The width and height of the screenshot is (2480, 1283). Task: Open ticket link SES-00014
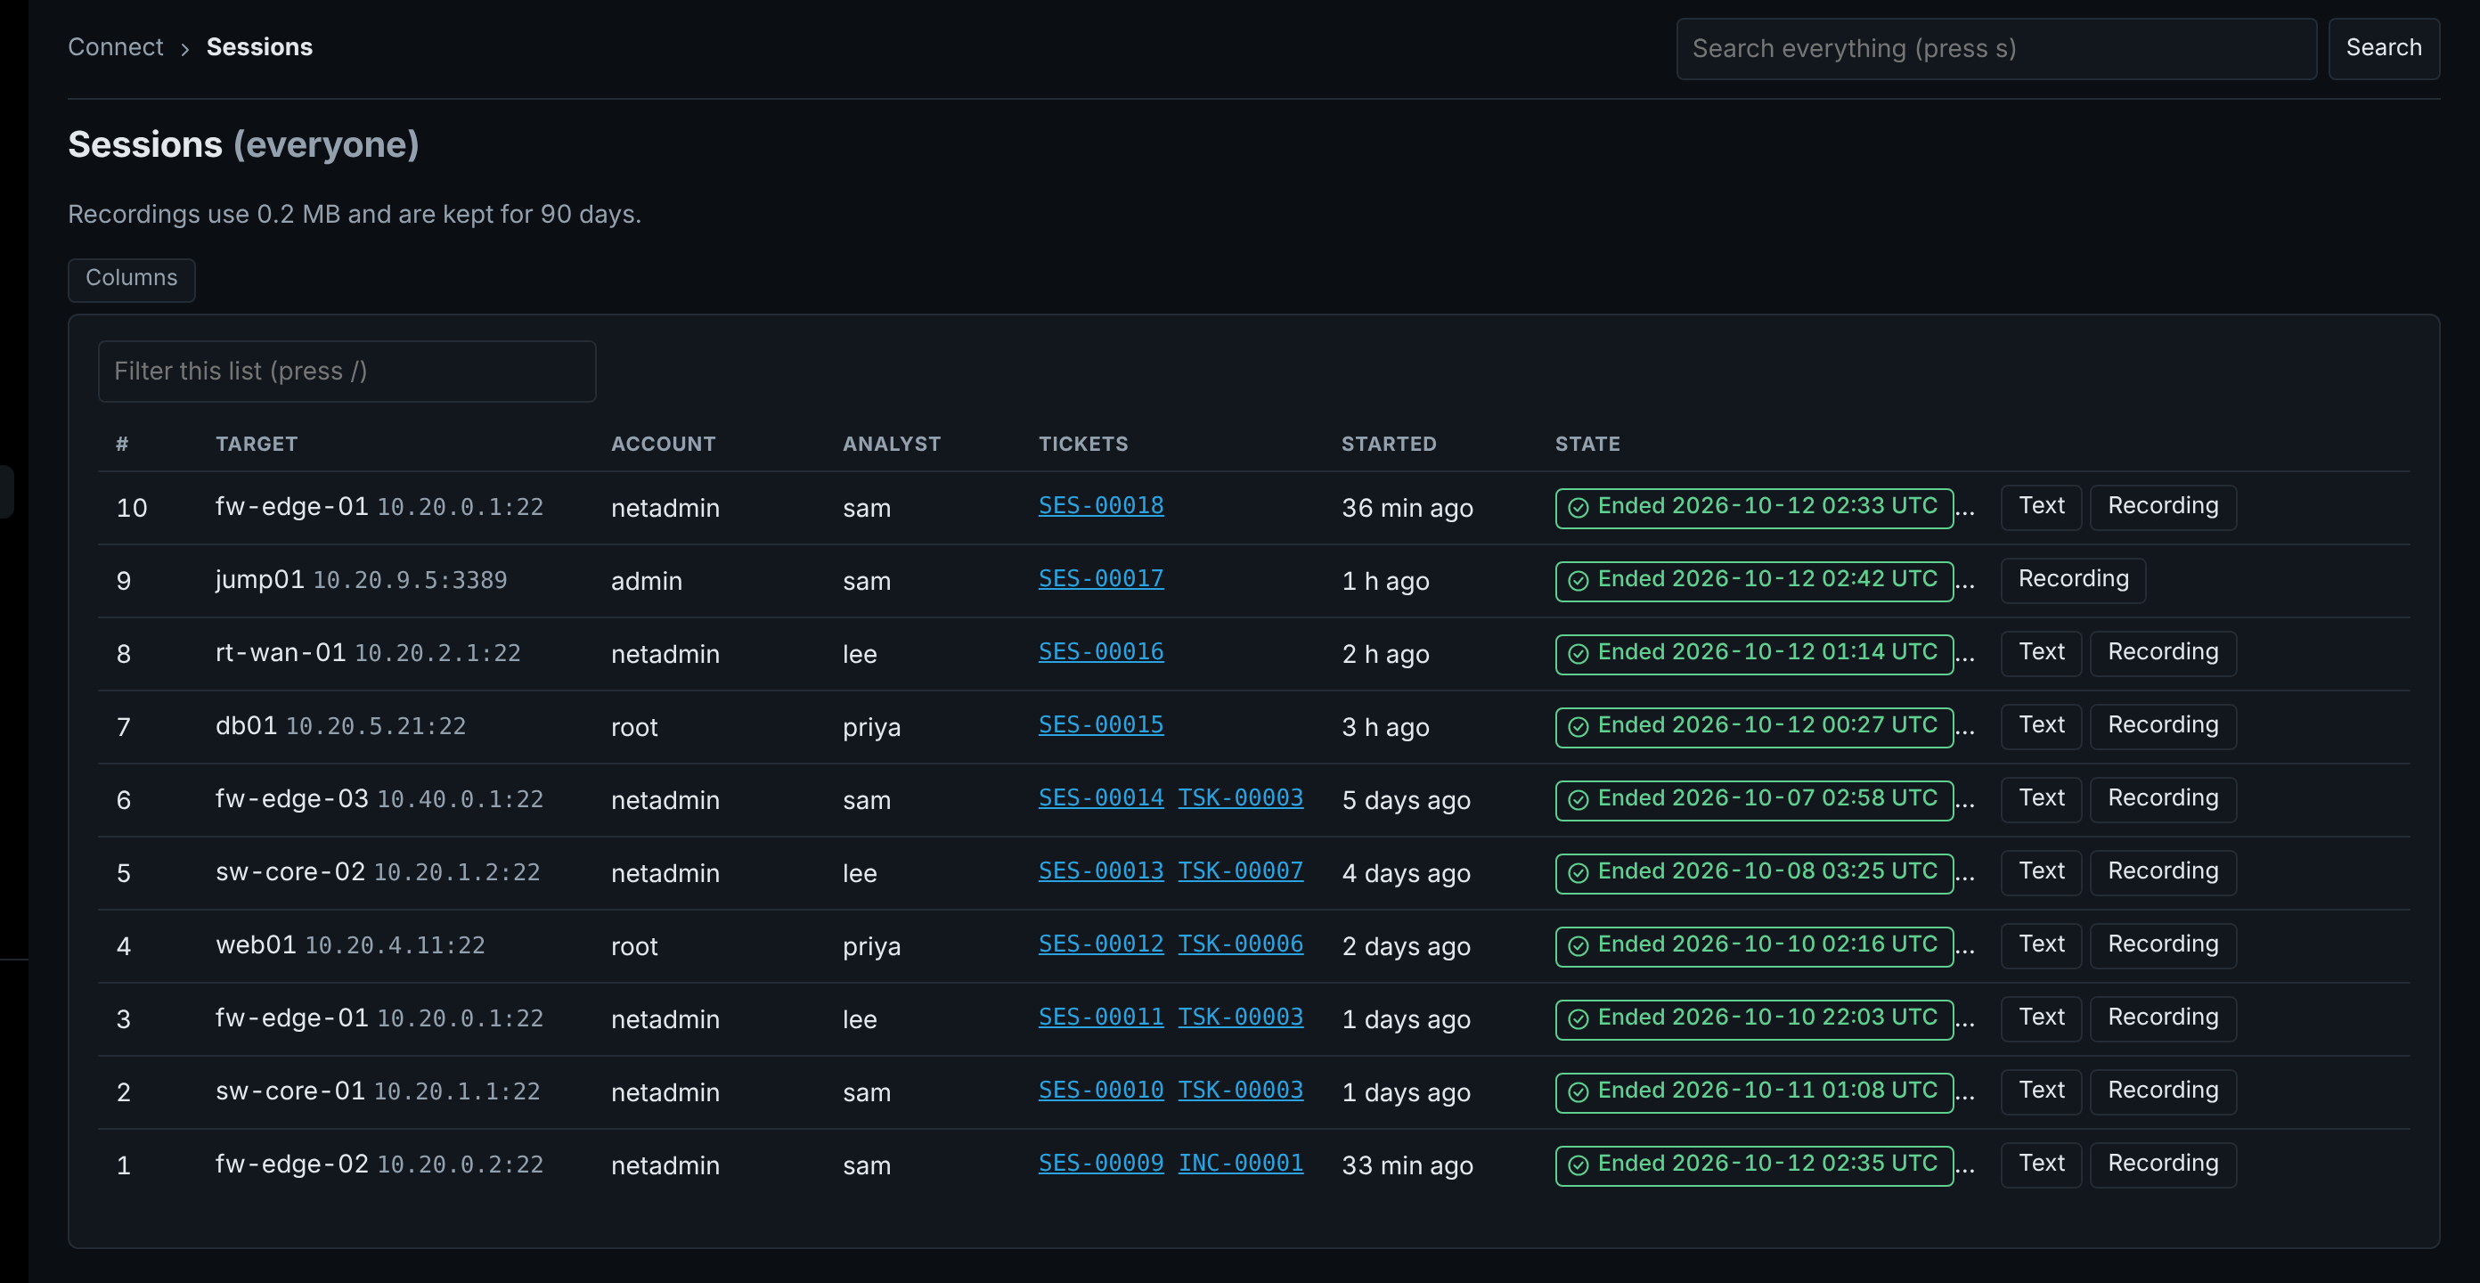click(1100, 797)
